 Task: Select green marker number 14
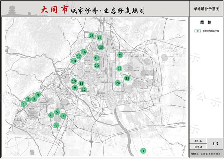tap(100, 37)
